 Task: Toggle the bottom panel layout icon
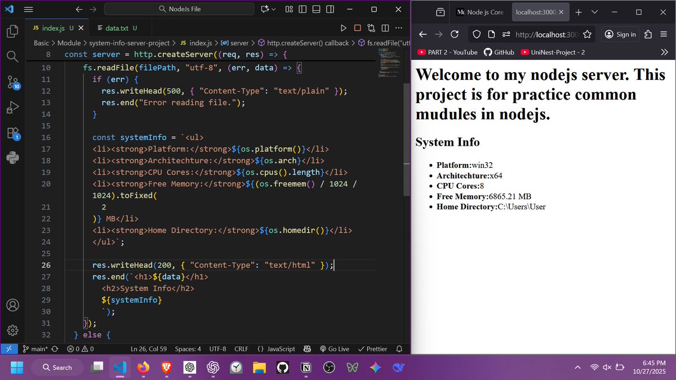pos(316,9)
